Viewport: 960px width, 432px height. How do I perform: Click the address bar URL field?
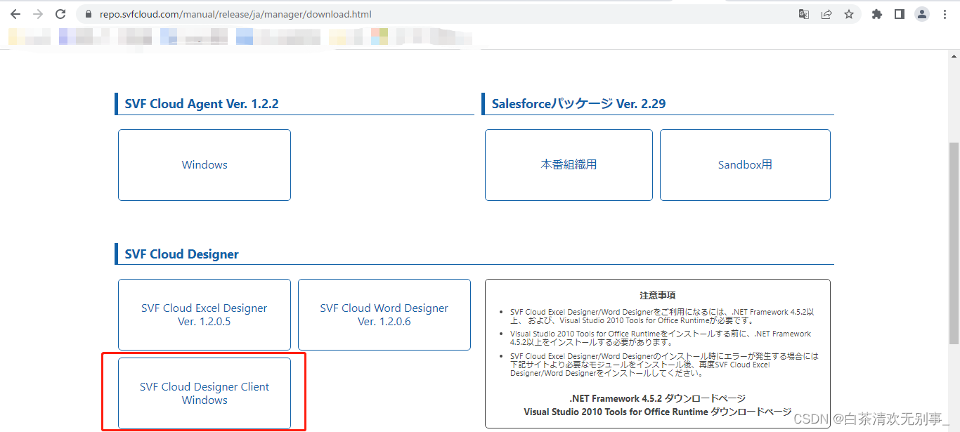coord(281,13)
